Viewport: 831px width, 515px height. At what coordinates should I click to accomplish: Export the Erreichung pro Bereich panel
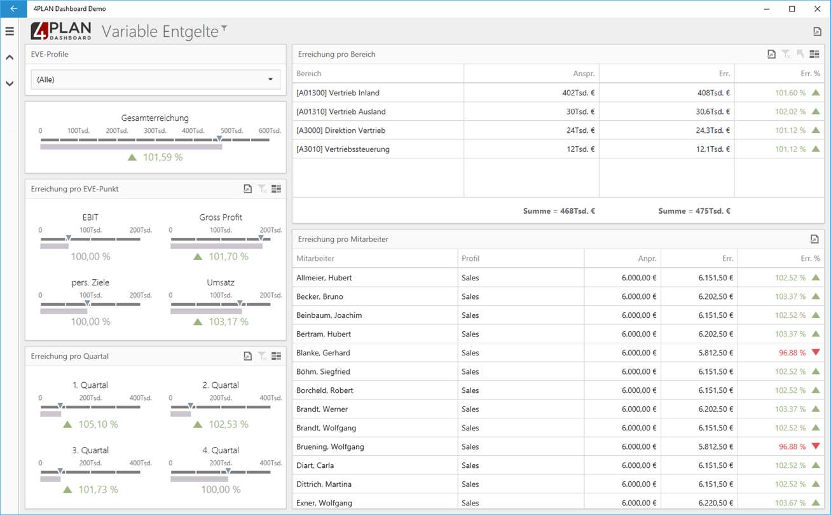(771, 55)
